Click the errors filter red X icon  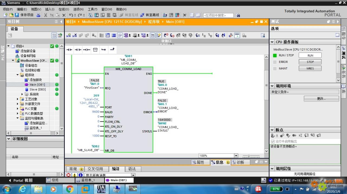point(68,175)
